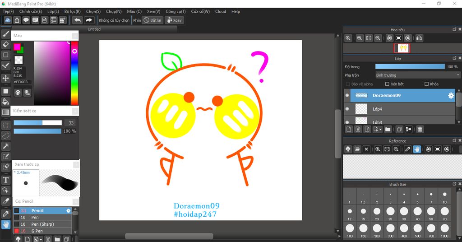Image resolution: width=462 pixels, height=242 pixels.
Task: Delete layer with trash icon
Action: [x=420, y=129]
